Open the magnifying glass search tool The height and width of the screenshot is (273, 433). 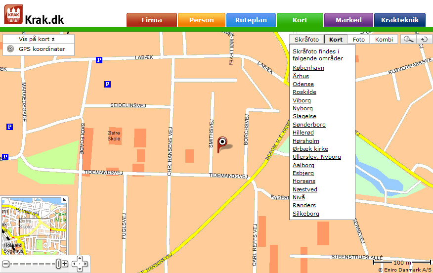click(408, 39)
